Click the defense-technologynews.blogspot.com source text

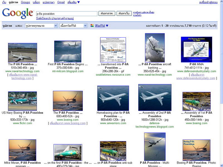click(x=155, y=125)
